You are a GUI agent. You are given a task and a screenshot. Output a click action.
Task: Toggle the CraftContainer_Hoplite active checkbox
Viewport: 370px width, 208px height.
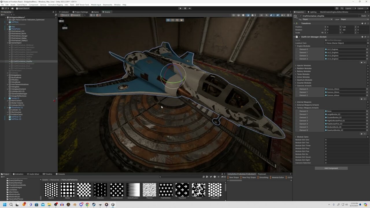pos(300,16)
